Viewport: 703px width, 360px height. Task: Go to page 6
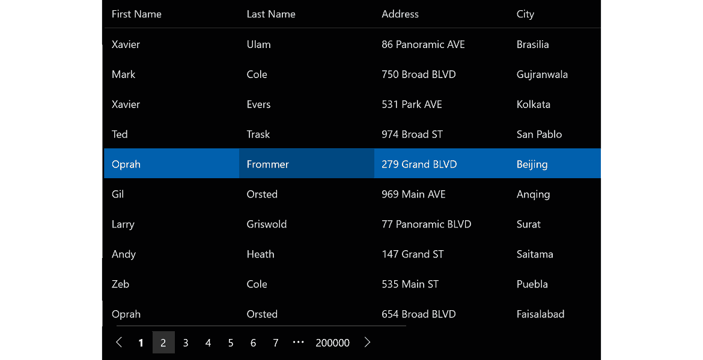(x=253, y=342)
